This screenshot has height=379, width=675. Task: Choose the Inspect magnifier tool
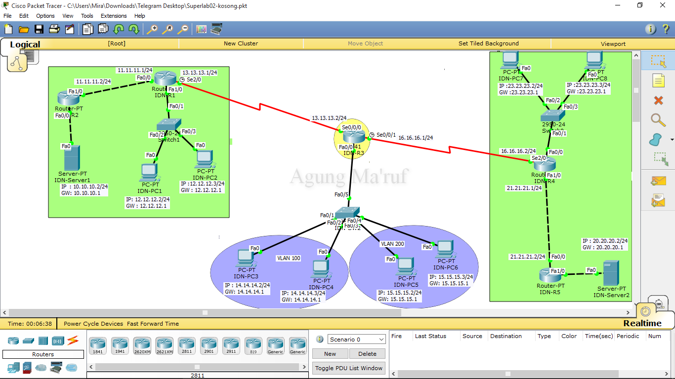pyautogui.click(x=658, y=120)
